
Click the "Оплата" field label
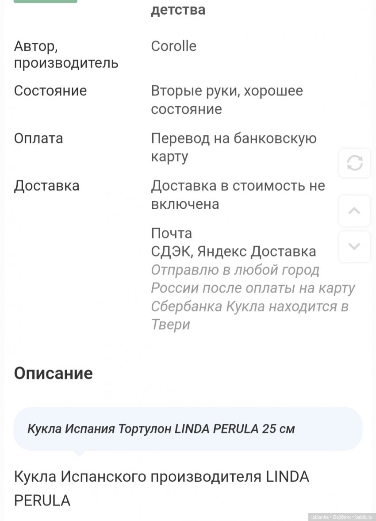point(38,139)
